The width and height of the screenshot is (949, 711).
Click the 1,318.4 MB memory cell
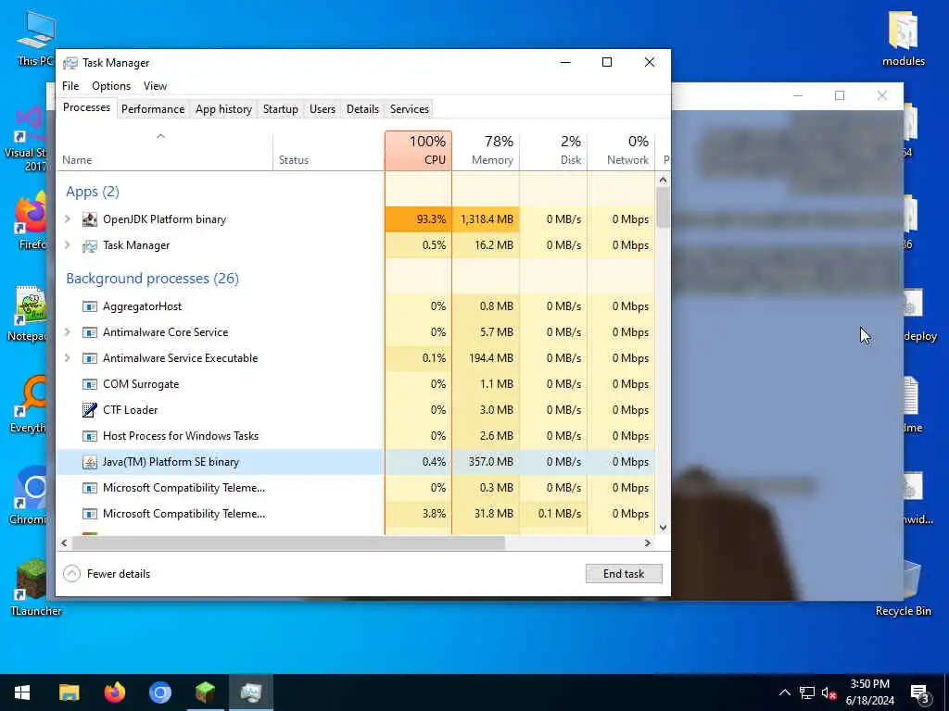(486, 219)
